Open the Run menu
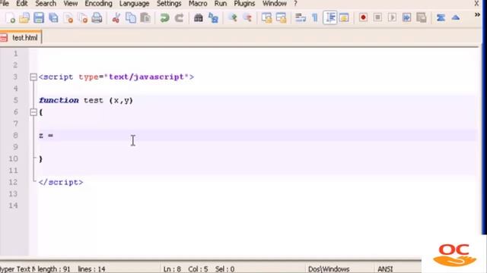The height and width of the screenshot is (273, 487). point(221,4)
